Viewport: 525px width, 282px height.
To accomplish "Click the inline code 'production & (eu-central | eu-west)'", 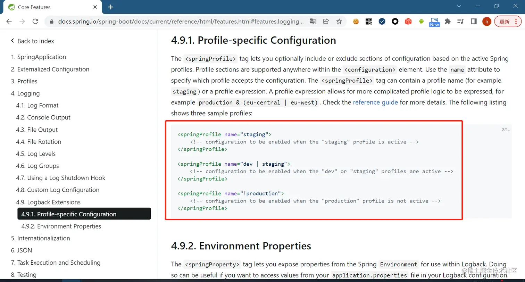I will (x=258, y=102).
